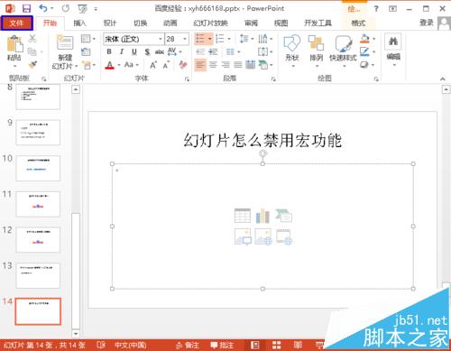Screen dimensions: 451x351
Task: Select center text alignment
Action: coord(213,65)
